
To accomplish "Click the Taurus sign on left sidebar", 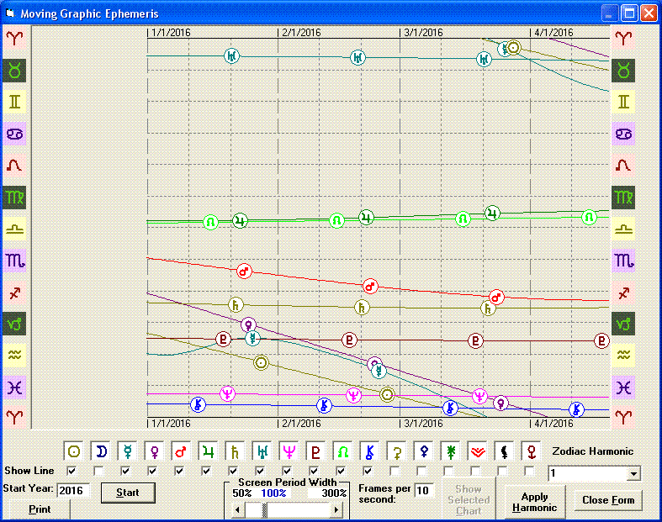I will 15,71.
